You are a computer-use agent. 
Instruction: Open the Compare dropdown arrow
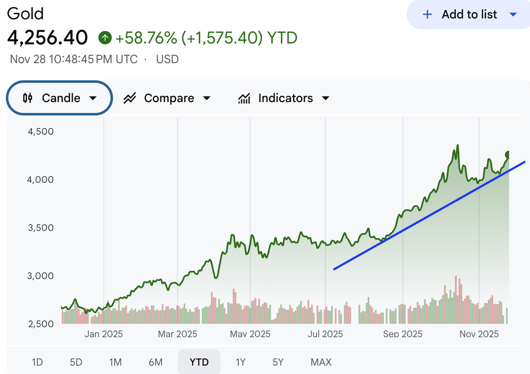[x=206, y=98]
